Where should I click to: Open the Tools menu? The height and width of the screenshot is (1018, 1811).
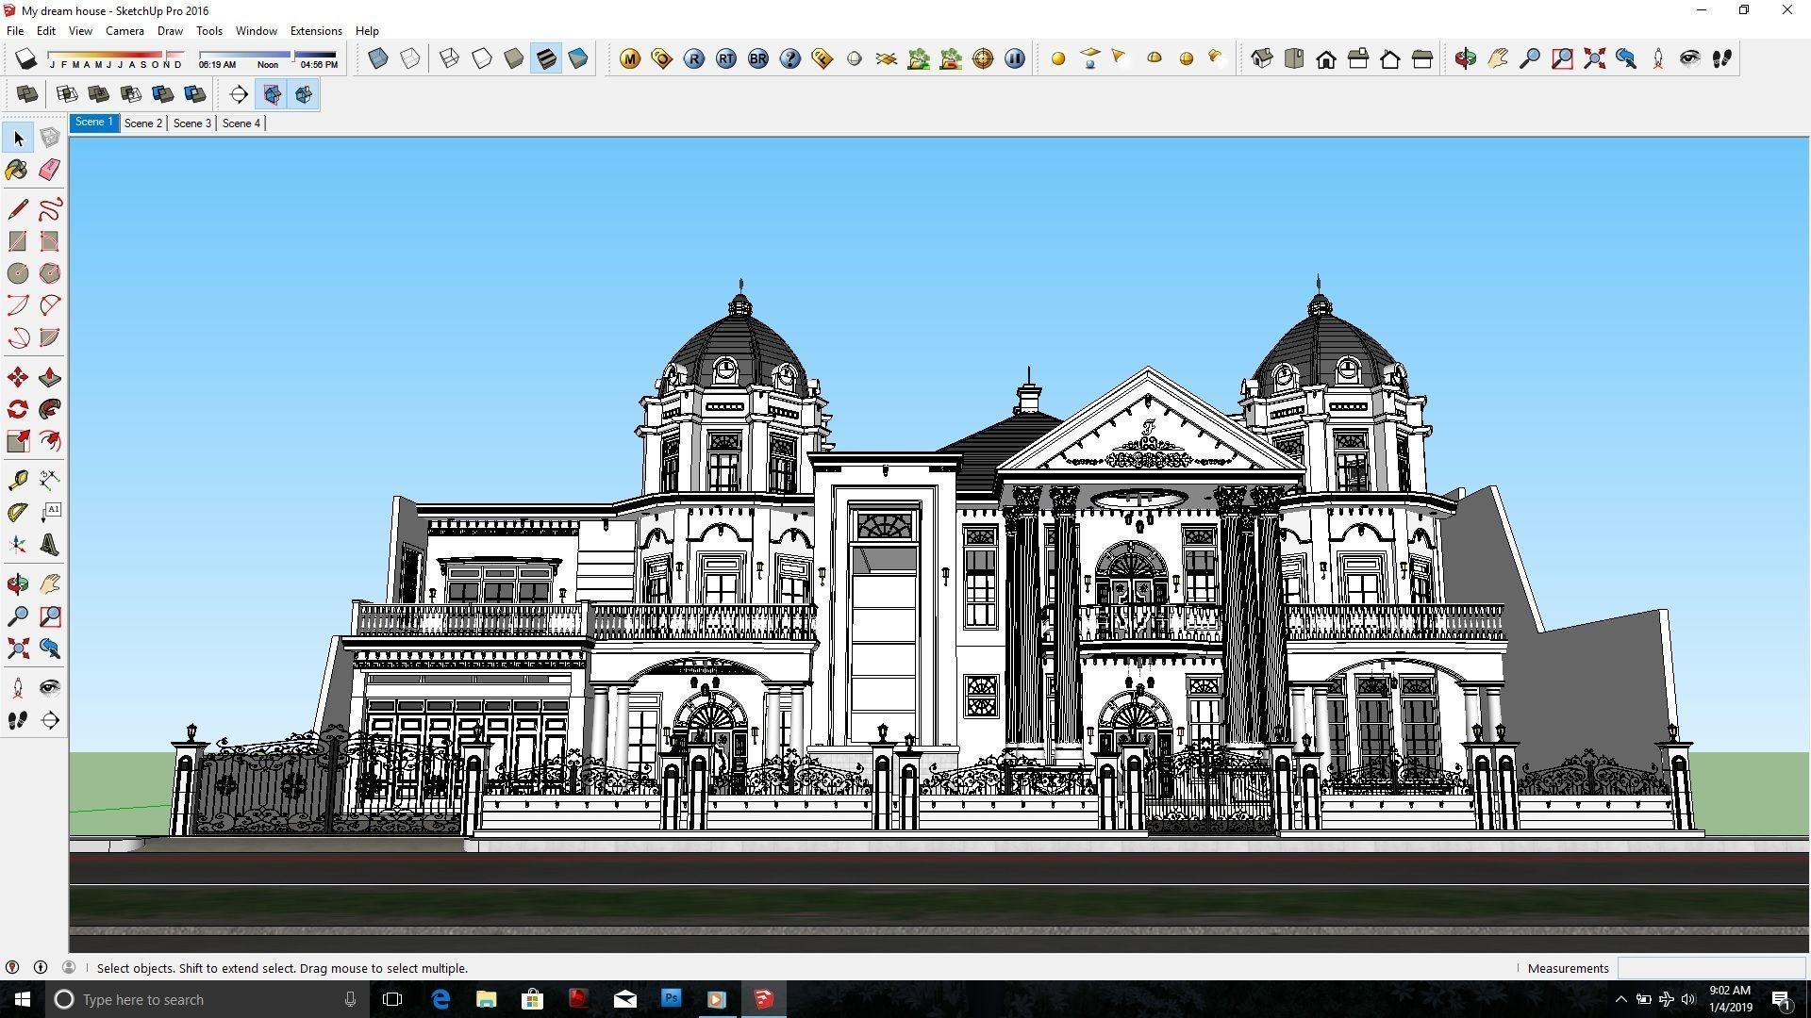209,31
